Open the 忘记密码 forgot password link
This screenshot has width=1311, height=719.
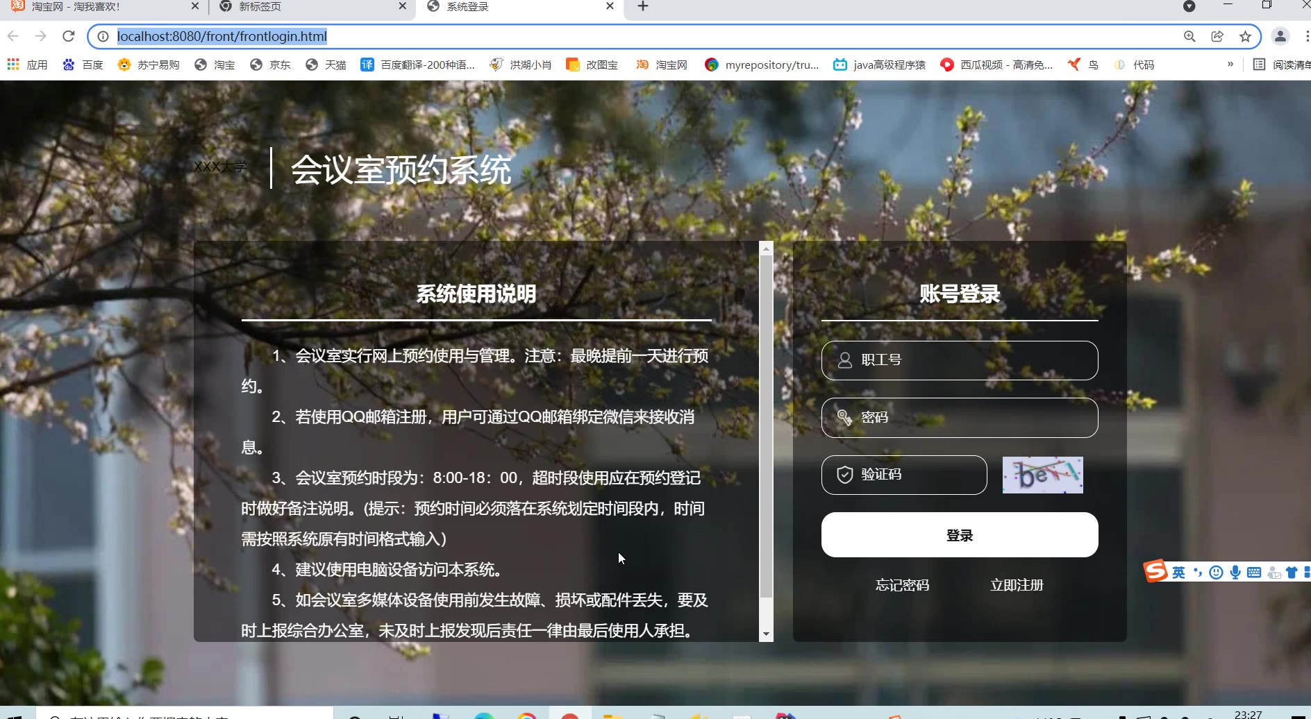pyautogui.click(x=902, y=585)
